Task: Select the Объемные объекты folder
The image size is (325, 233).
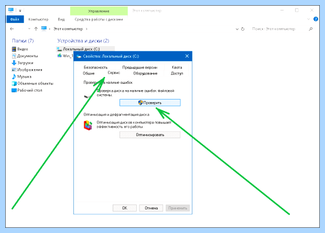Action: [32, 83]
